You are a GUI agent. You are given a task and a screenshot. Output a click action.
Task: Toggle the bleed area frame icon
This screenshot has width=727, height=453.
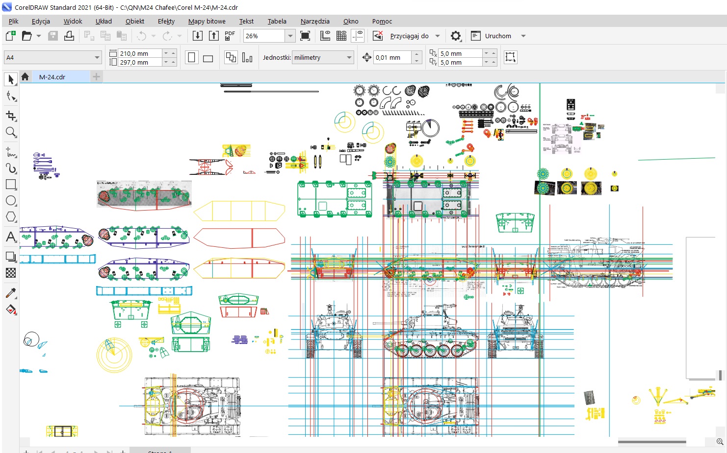pyautogui.click(x=510, y=57)
